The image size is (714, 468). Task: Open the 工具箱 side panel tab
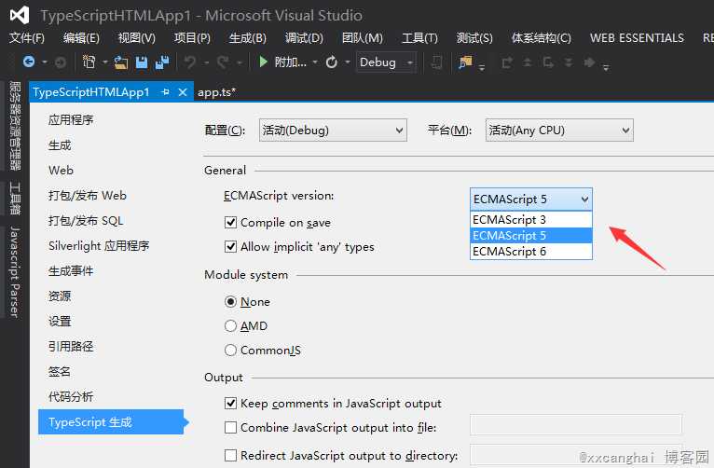[x=15, y=199]
